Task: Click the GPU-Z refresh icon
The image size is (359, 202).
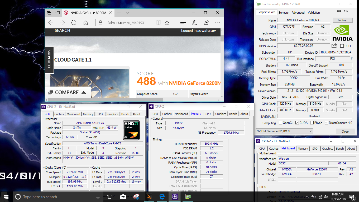Action: point(346,11)
